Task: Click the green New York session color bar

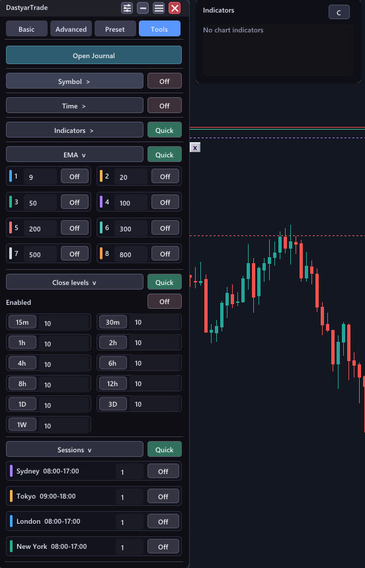Action: 11,546
